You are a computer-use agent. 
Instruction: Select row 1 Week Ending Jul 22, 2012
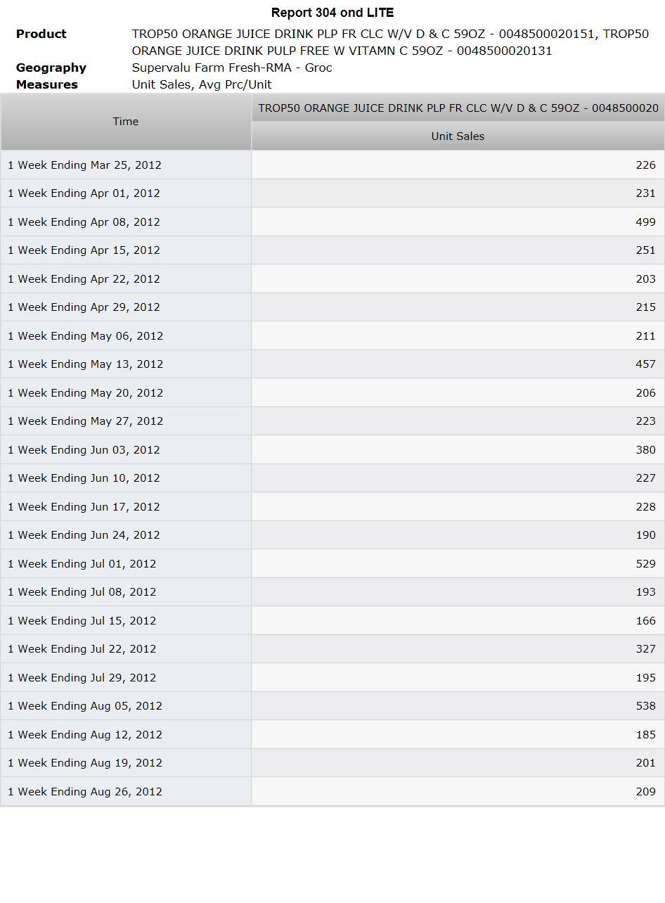click(332, 649)
